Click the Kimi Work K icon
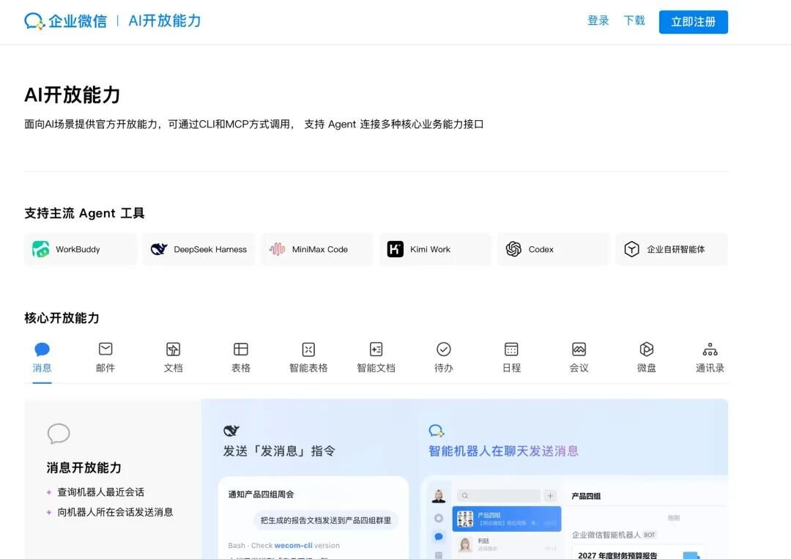791x559 pixels. pyautogui.click(x=395, y=249)
